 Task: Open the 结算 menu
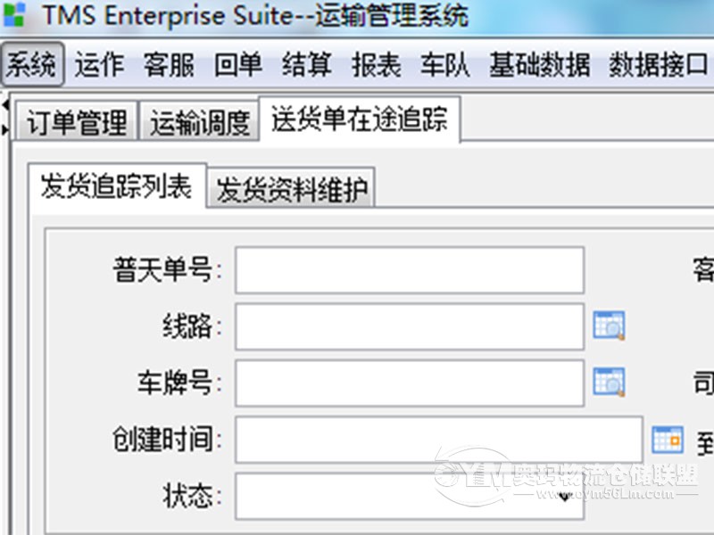[x=307, y=64]
